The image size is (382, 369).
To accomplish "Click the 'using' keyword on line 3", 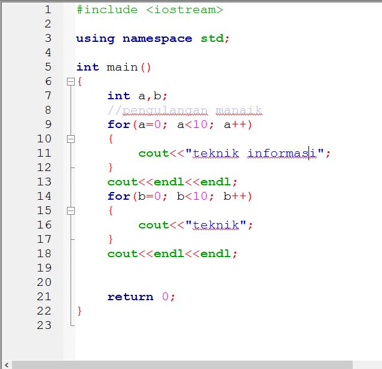I will tap(95, 39).
